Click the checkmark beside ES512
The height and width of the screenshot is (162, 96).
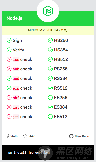(50, 117)
